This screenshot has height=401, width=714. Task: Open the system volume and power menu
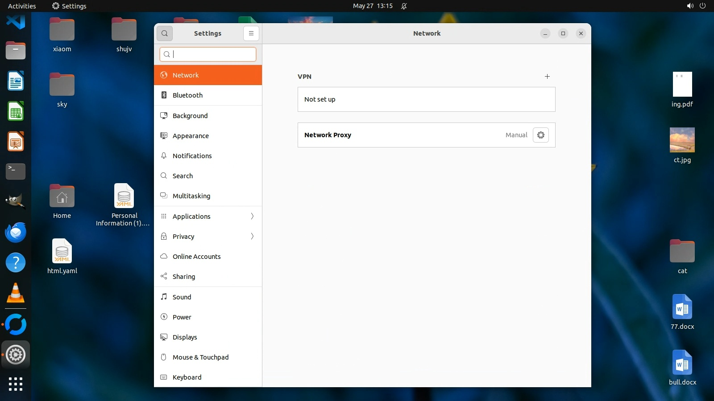(x=696, y=6)
